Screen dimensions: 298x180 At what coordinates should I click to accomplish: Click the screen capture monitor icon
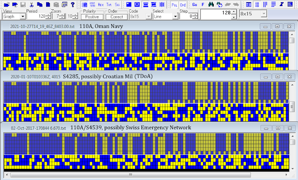pos(64,4)
